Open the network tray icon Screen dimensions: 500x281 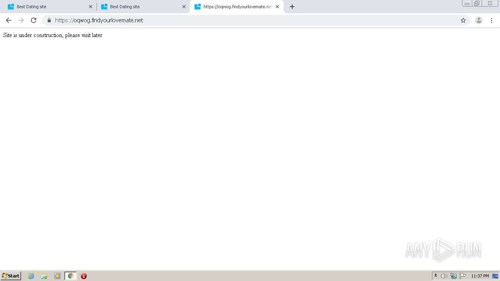coord(454,276)
